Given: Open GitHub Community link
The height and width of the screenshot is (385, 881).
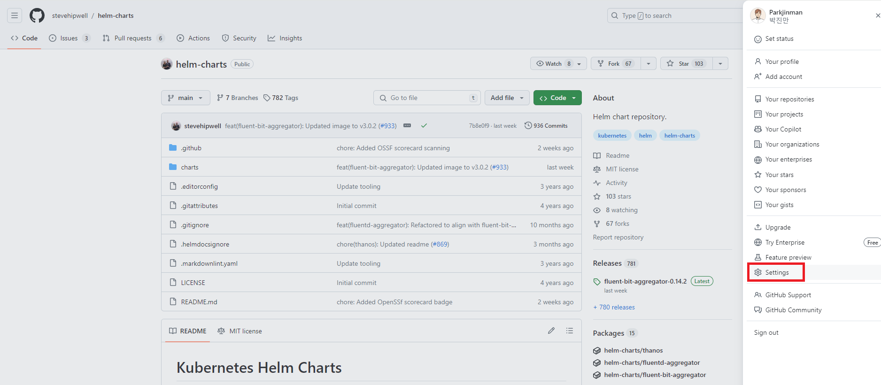Looking at the screenshot, I should 788,310.
